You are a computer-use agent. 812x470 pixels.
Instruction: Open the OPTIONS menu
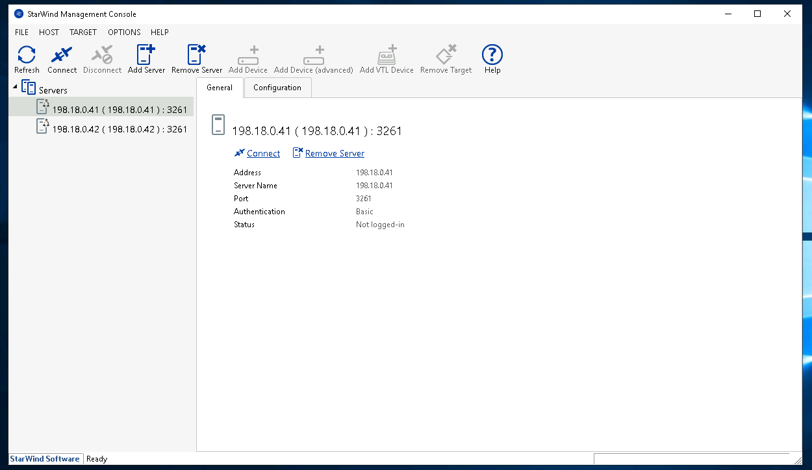124,32
